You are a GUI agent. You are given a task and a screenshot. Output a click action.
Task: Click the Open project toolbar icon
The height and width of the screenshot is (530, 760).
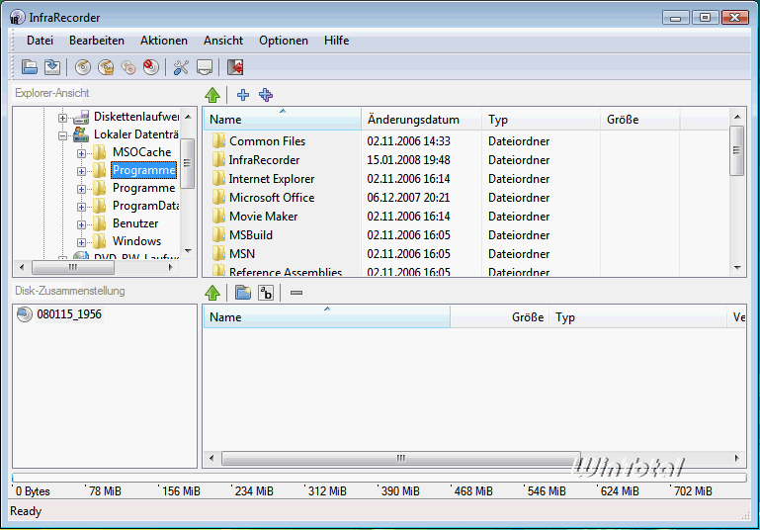(29, 67)
